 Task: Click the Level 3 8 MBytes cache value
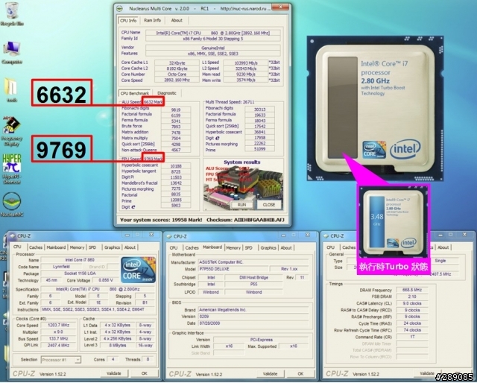(118, 345)
